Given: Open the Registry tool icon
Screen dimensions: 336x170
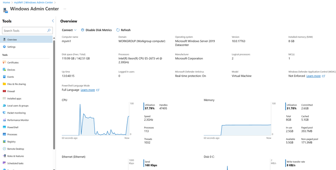Looking at the screenshot, I should (x=4, y=141).
